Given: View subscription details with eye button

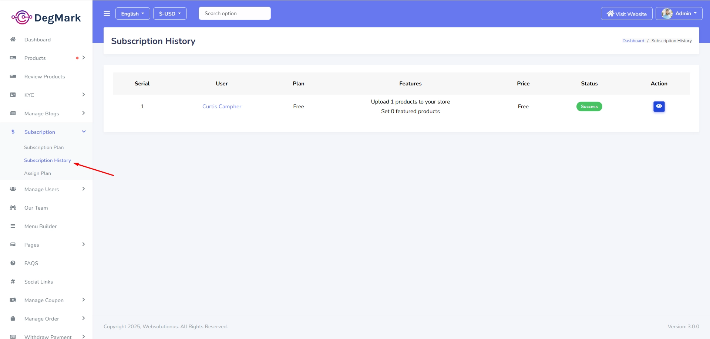Looking at the screenshot, I should [659, 106].
